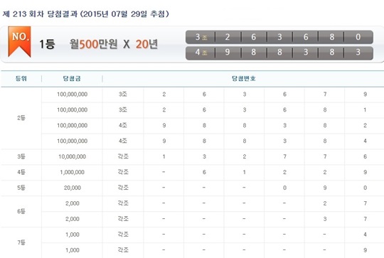
Task: Click the 6등 rank cell
Action: [21, 211]
